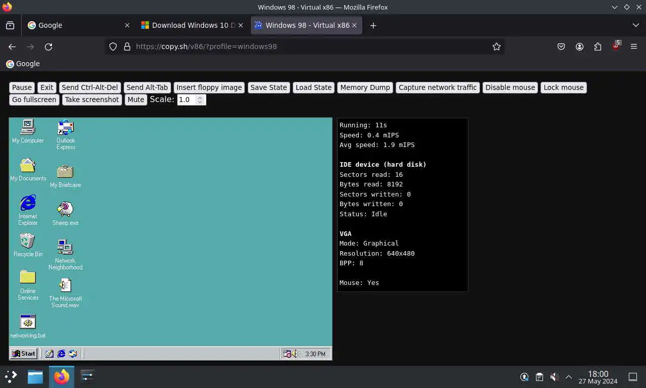Mute the emulator sound
The height and width of the screenshot is (388, 646).
coord(136,100)
